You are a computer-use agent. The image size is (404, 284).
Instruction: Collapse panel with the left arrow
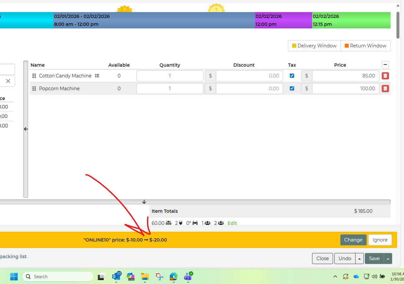click(26, 129)
